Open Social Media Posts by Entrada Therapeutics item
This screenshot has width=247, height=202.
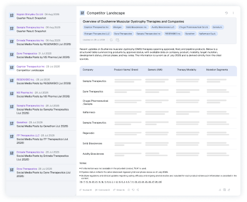[x=41, y=156]
